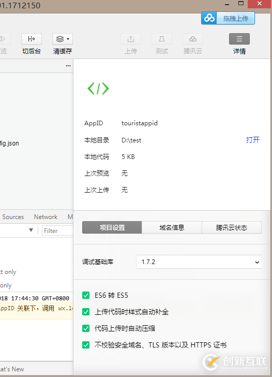
Task: Click the 切后台 switch-to-background icon
Action: pos(32,39)
